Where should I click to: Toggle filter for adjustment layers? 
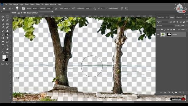174,22
